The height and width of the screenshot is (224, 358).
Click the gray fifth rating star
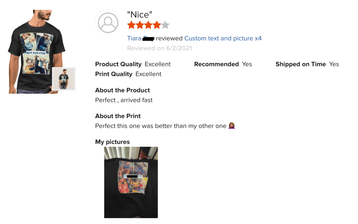pyautogui.click(x=165, y=25)
